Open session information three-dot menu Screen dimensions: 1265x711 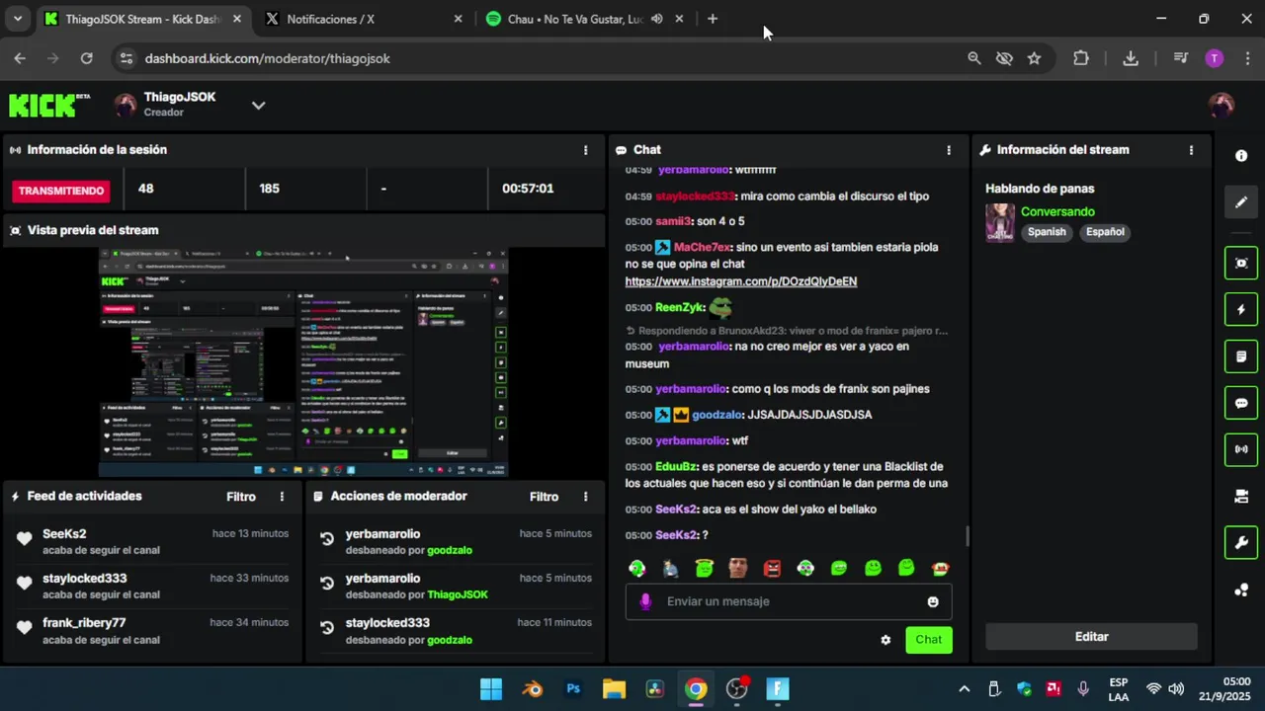[x=585, y=150]
